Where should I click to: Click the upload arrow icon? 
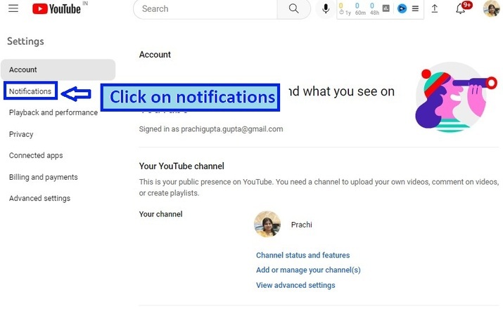click(x=435, y=9)
